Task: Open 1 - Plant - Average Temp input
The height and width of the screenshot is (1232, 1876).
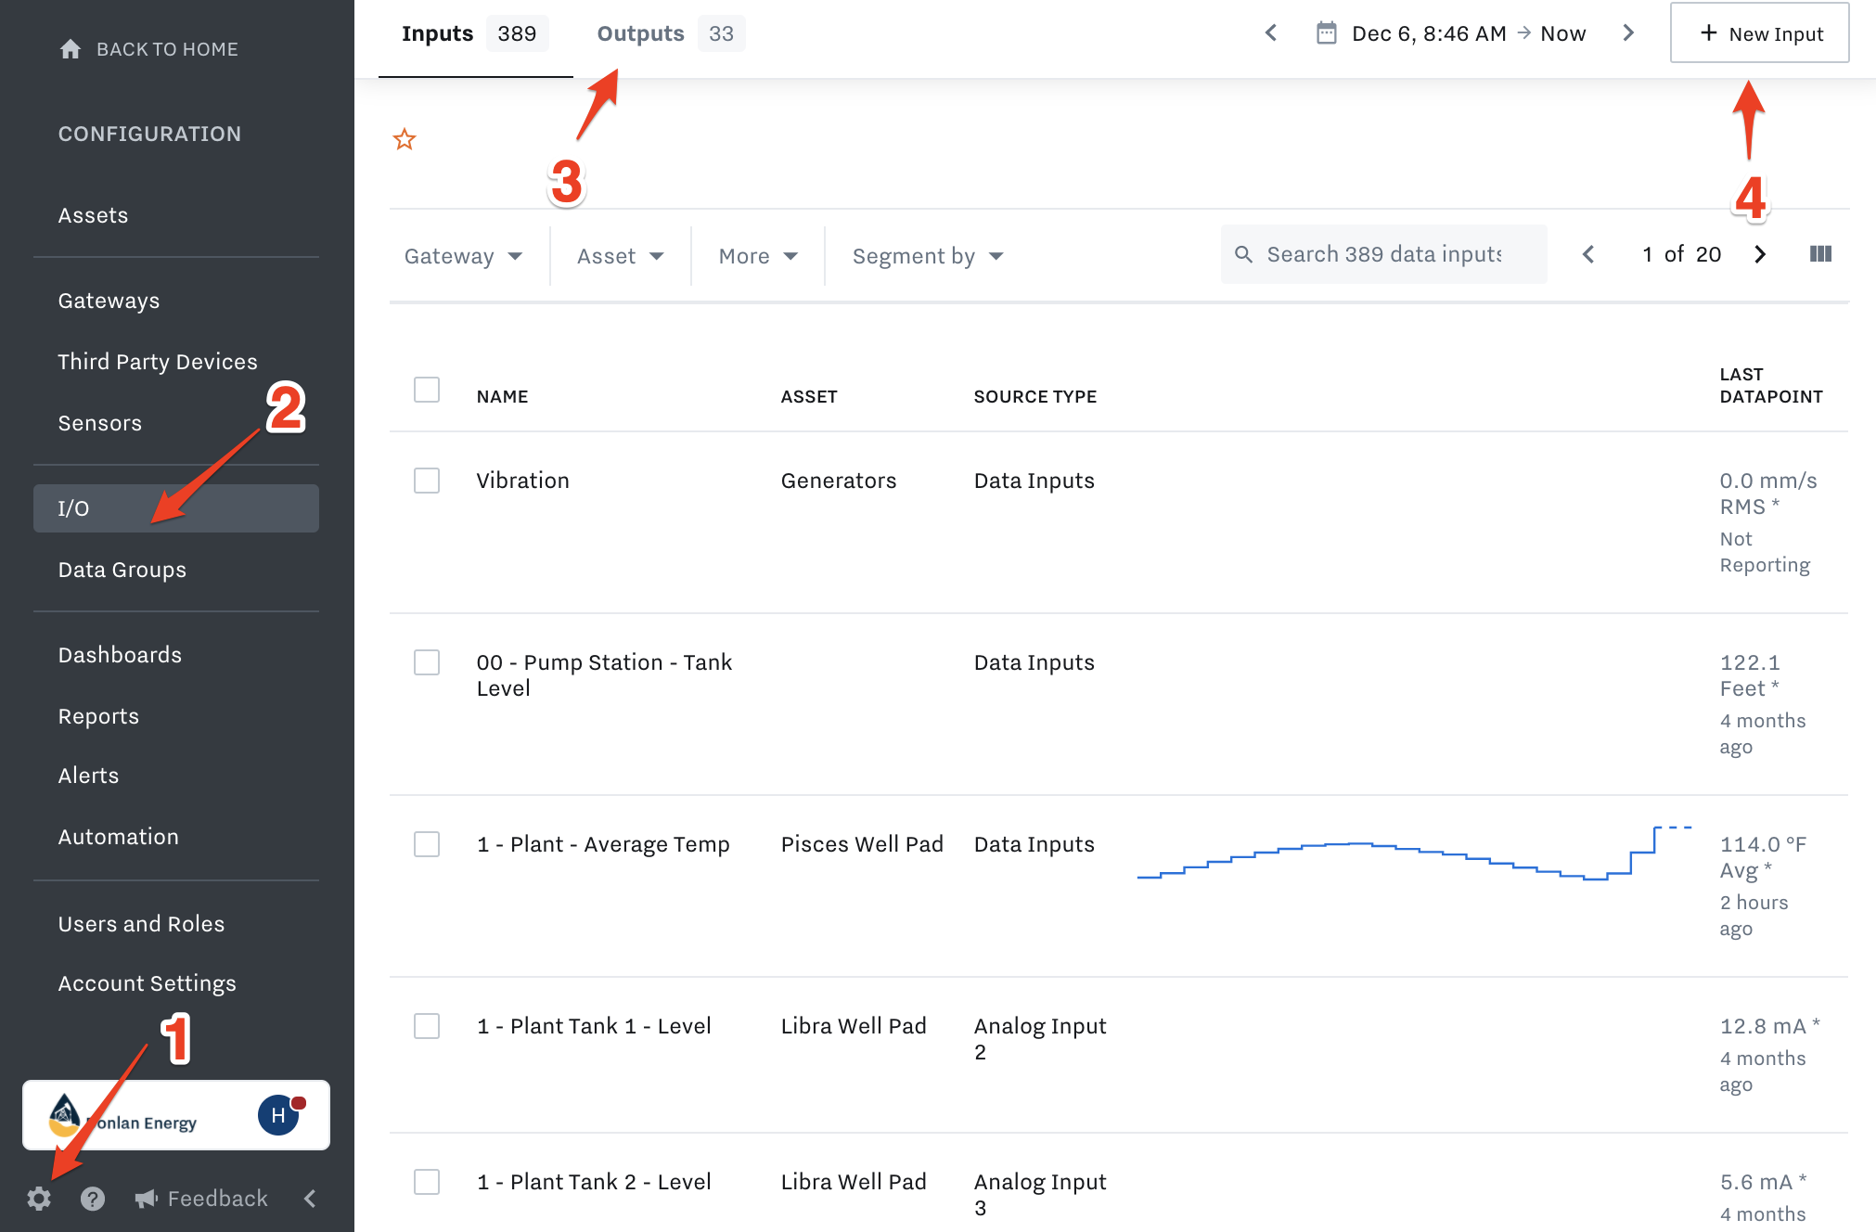Action: pos(603,844)
